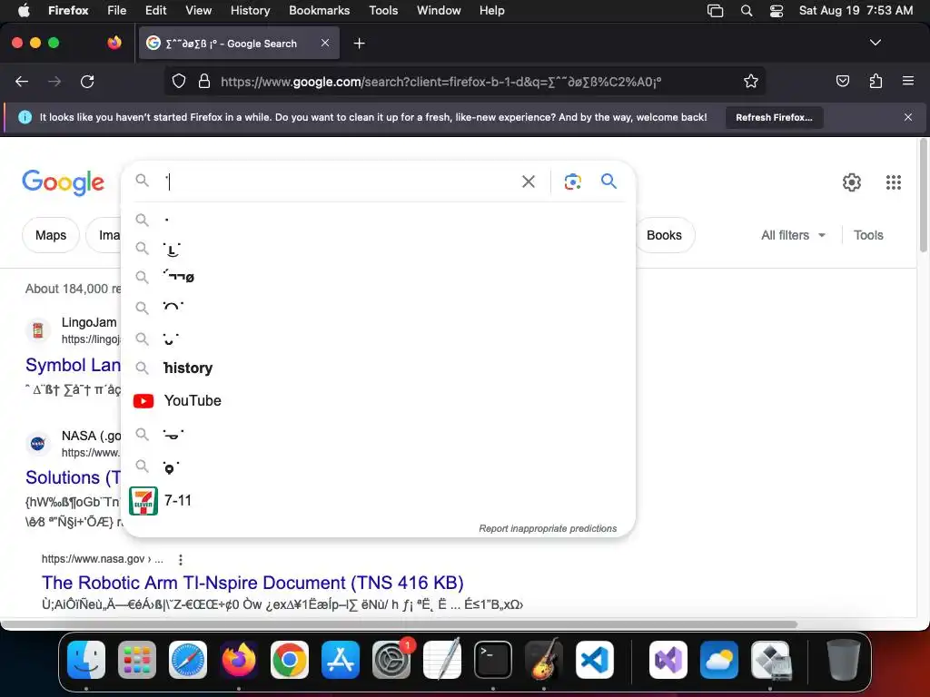Open Google Lens search by image
The width and height of the screenshot is (930, 697).
572,182
